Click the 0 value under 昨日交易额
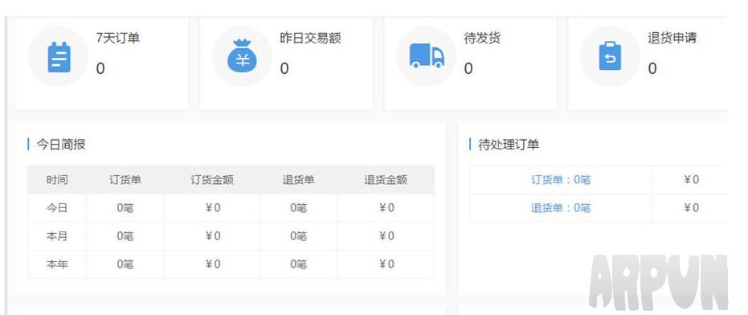Viewport: 748px width, 315px height. click(x=284, y=69)
